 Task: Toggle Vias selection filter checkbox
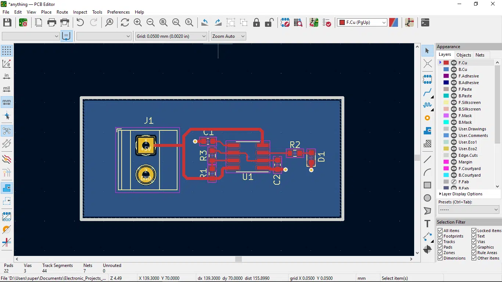(x=474, y=242)
